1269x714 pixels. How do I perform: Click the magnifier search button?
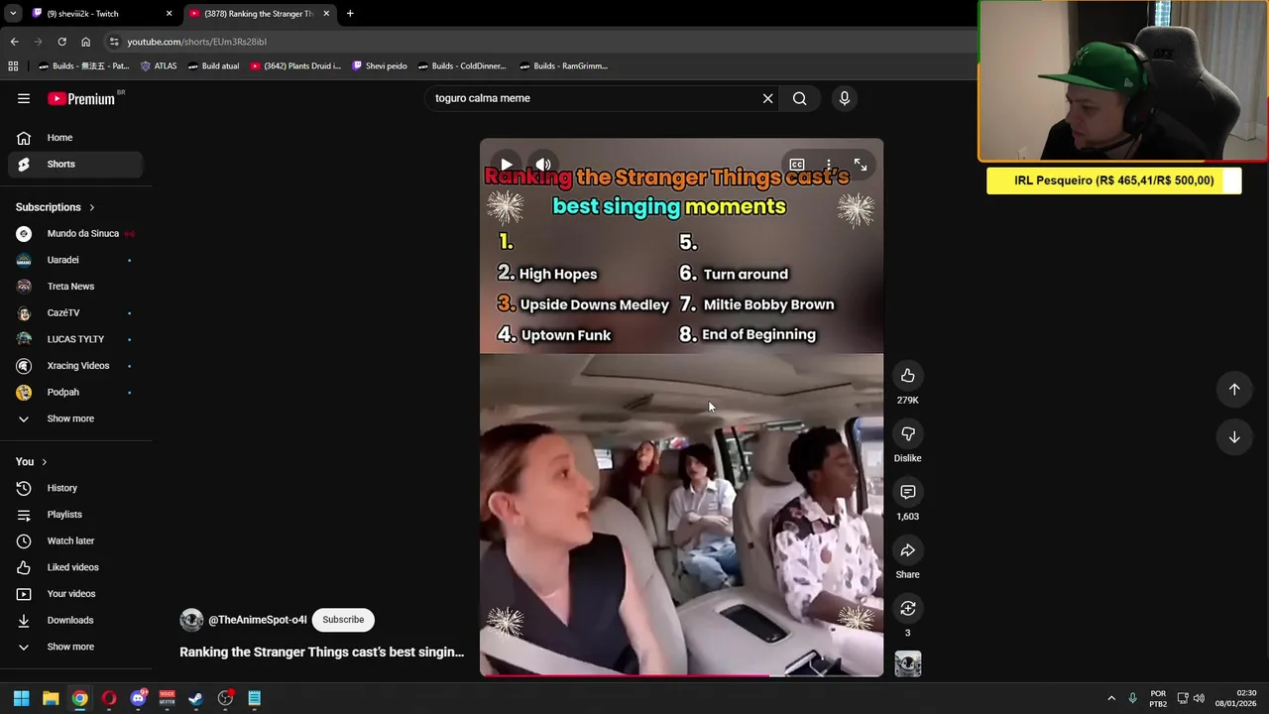(800, 98)
